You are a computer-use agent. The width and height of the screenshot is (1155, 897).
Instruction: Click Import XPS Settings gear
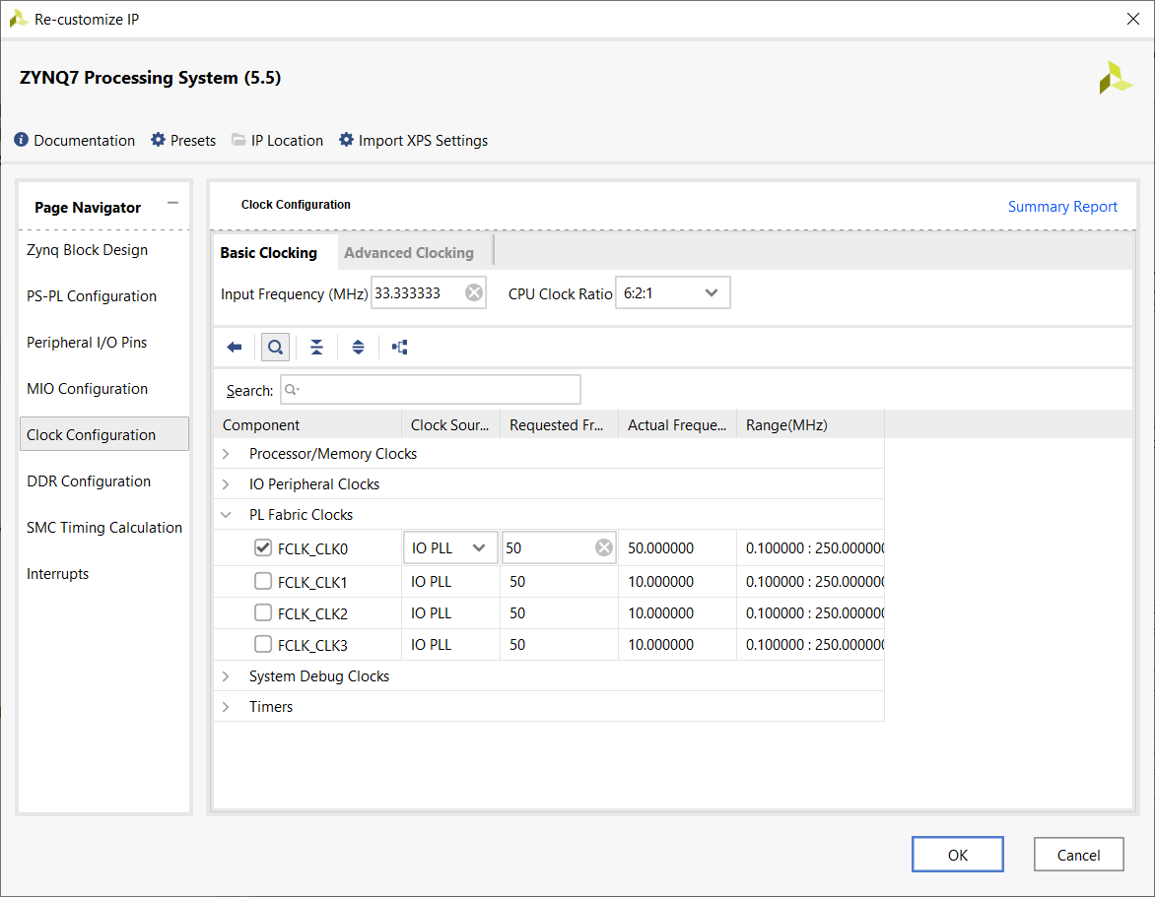pyautogui.click(x=413, y=140)
